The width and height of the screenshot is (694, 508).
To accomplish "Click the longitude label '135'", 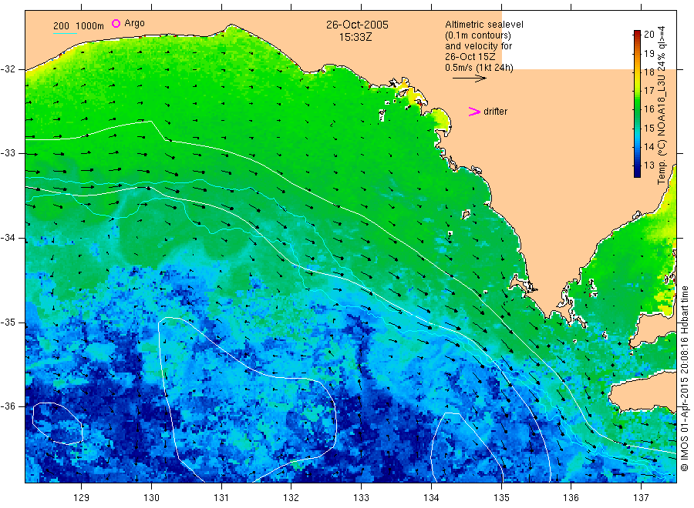I will coord(501,498).
